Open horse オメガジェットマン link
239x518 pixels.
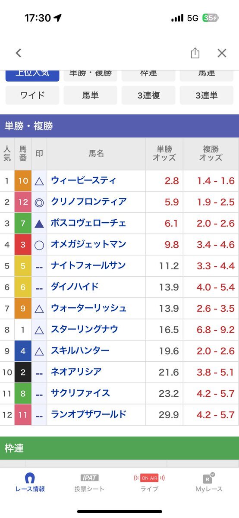(x=88, y=244)
